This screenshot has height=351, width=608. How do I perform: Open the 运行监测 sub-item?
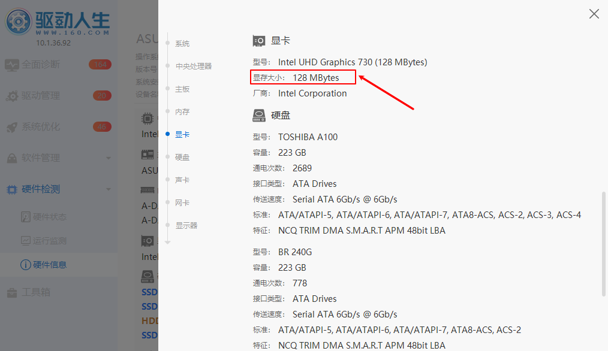coord(50,241)
